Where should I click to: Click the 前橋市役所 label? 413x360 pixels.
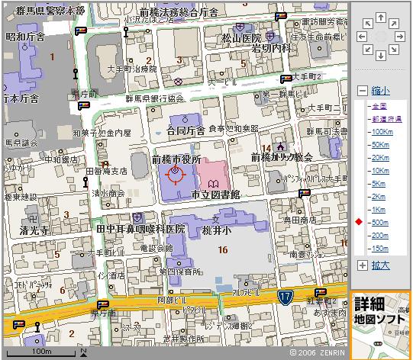(x=177, y=159)
